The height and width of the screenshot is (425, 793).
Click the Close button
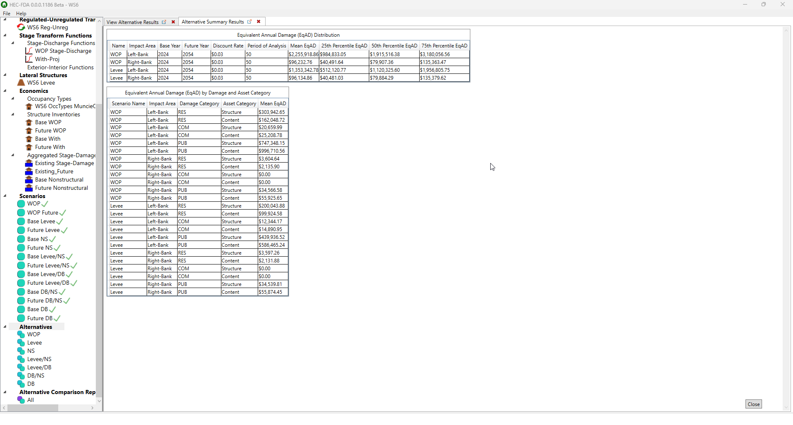coord(753,404)
